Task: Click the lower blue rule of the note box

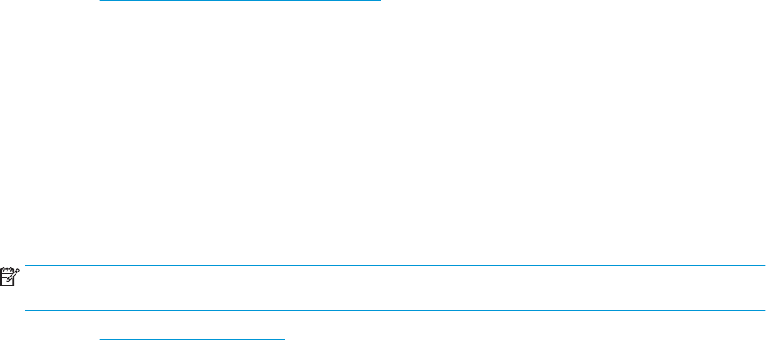Action: click(x=395, y=310)
